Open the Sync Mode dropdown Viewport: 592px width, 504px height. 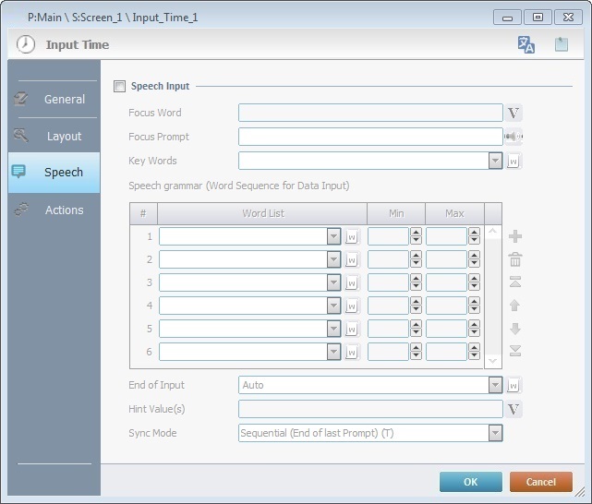495,433
